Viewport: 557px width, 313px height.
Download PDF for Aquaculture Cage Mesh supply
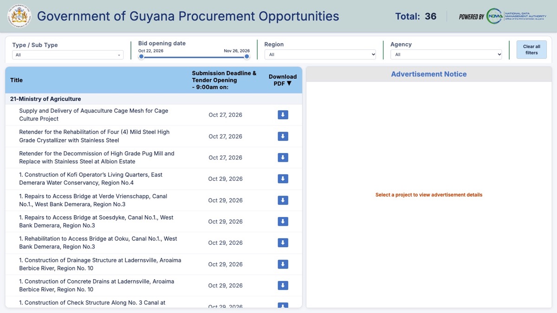pyautogui.click(x=283, y=115)
